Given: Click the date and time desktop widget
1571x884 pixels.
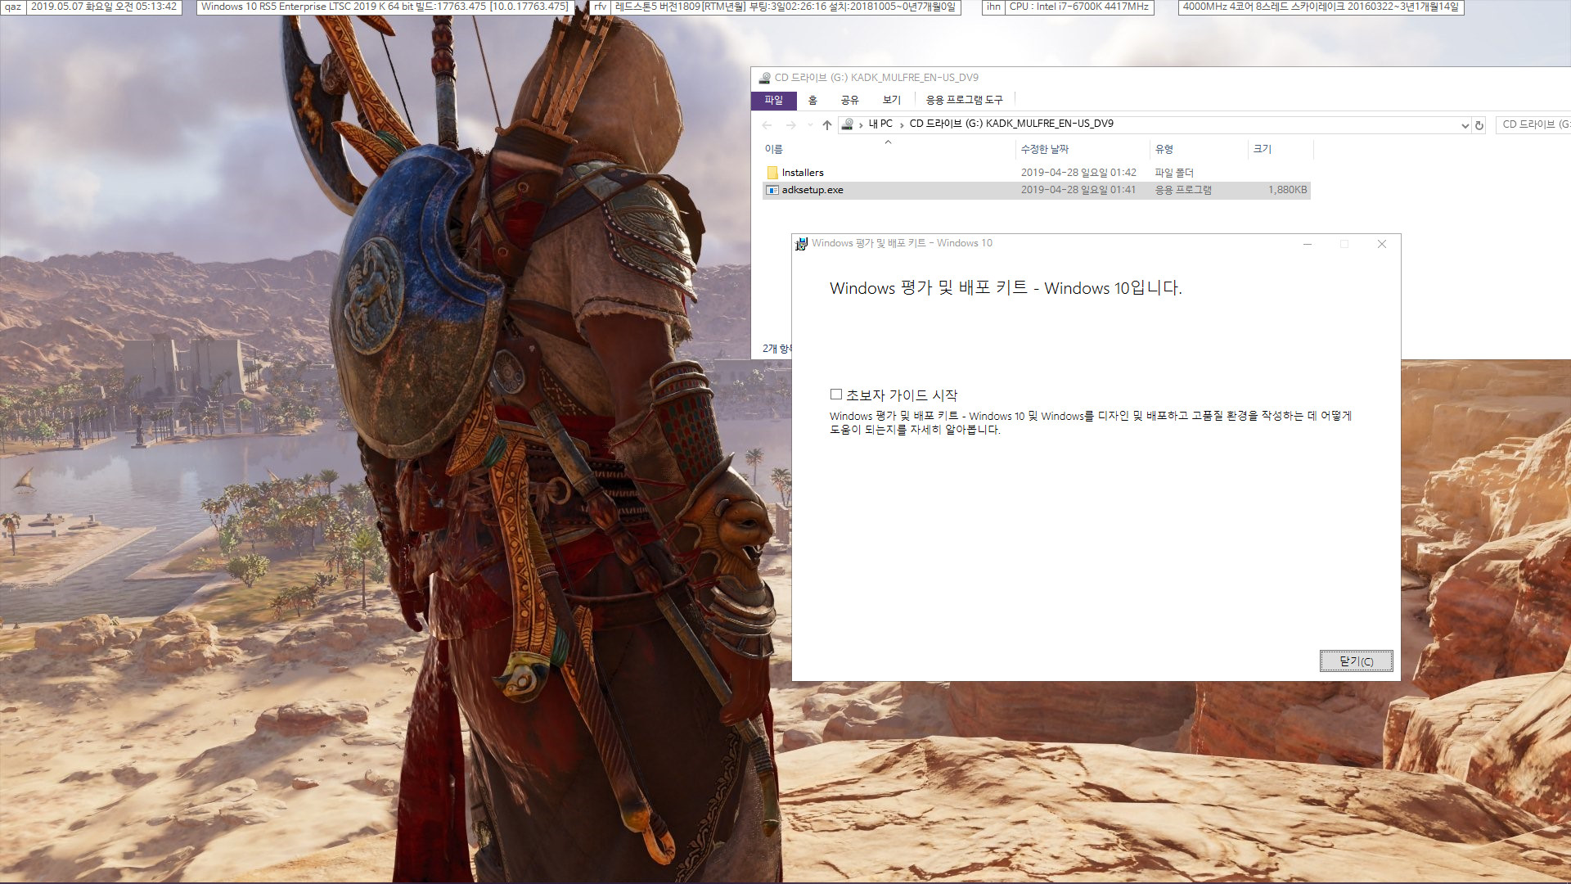Looking at the screenshot, I should (x=104, y=7).
